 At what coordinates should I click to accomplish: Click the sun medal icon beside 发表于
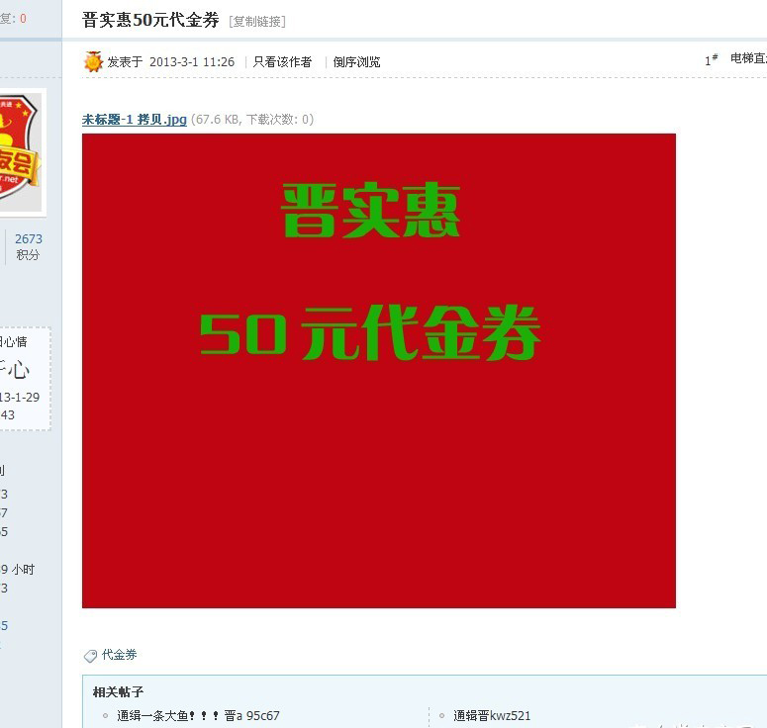tap(93, 61)
